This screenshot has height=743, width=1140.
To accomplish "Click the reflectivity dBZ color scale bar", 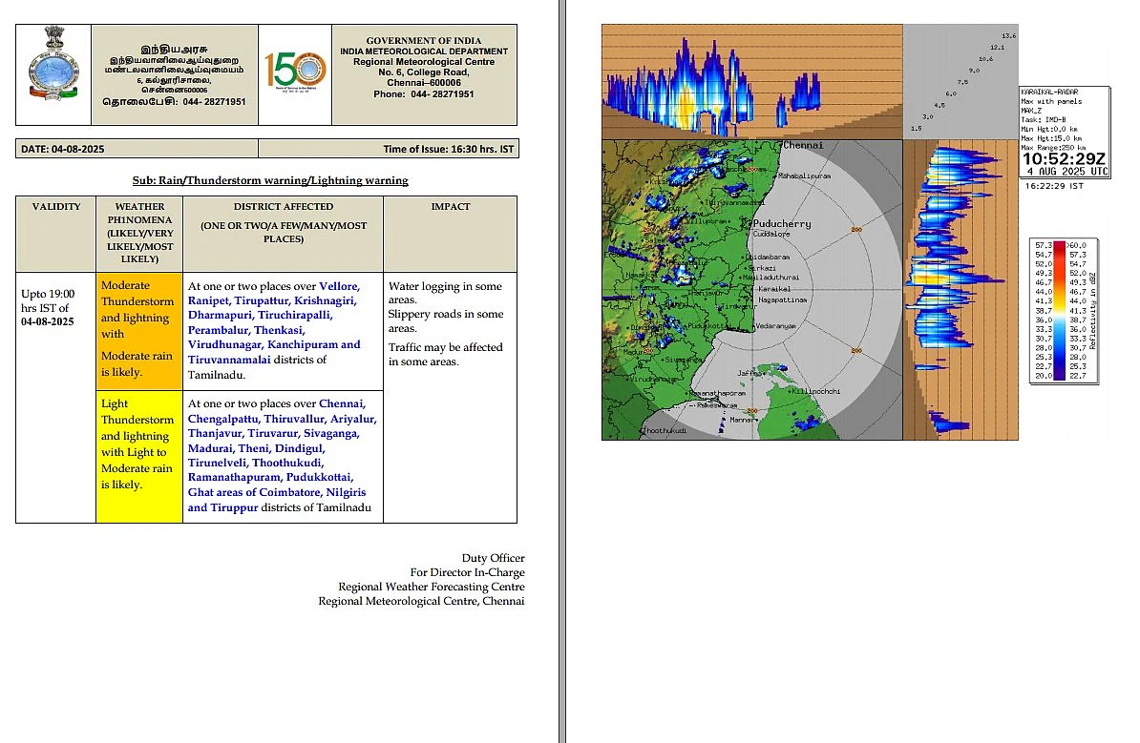I will pos(1059,311).
